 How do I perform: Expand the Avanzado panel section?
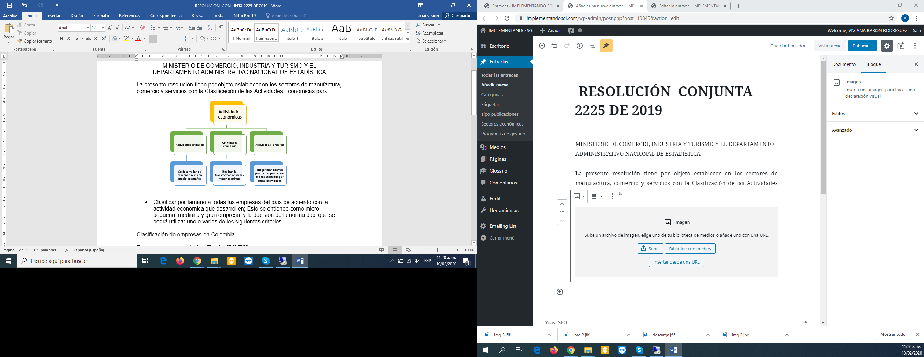[x=875, y=130]
